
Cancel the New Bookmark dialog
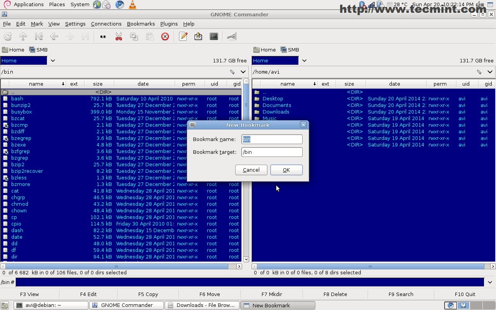click(251, 170)
